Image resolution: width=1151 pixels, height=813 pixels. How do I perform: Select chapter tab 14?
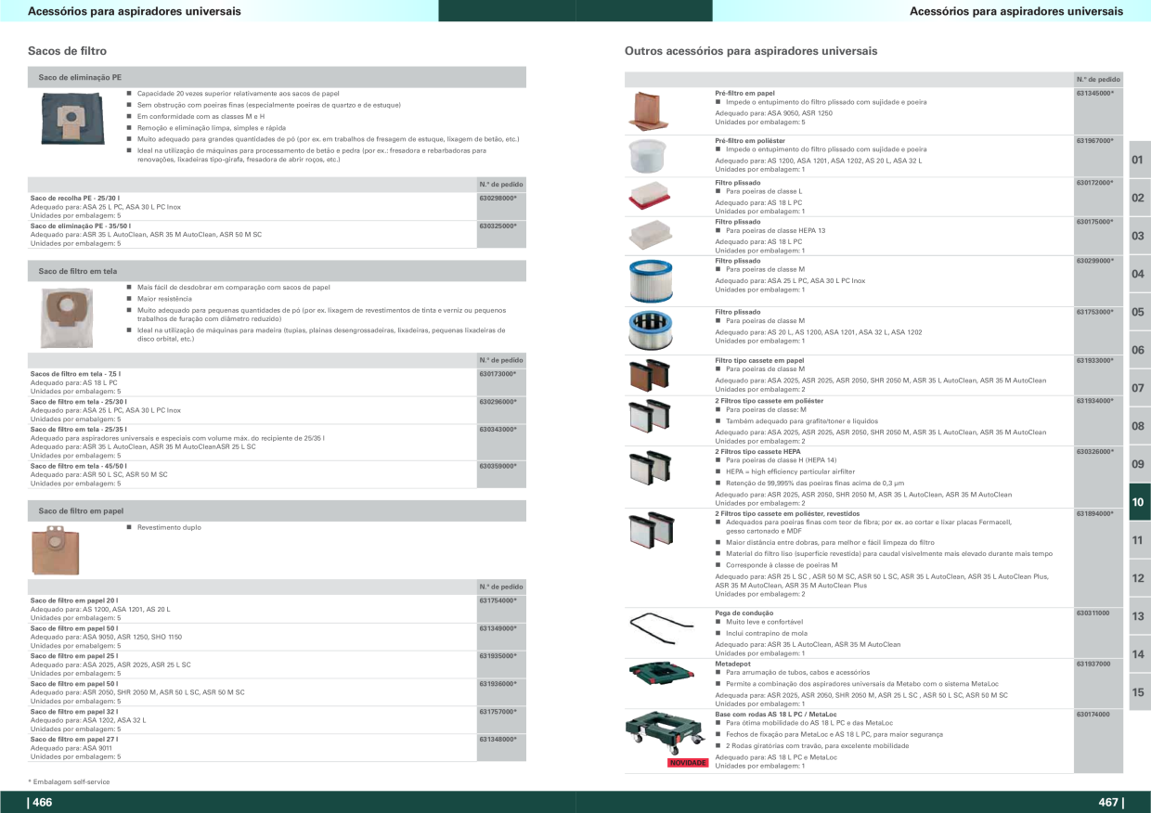click(1139, 654)
